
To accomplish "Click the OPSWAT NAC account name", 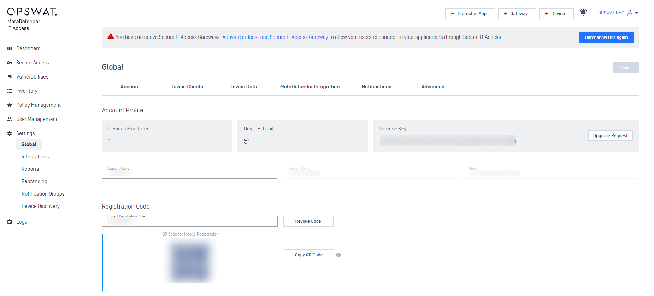I will (611, 13).
